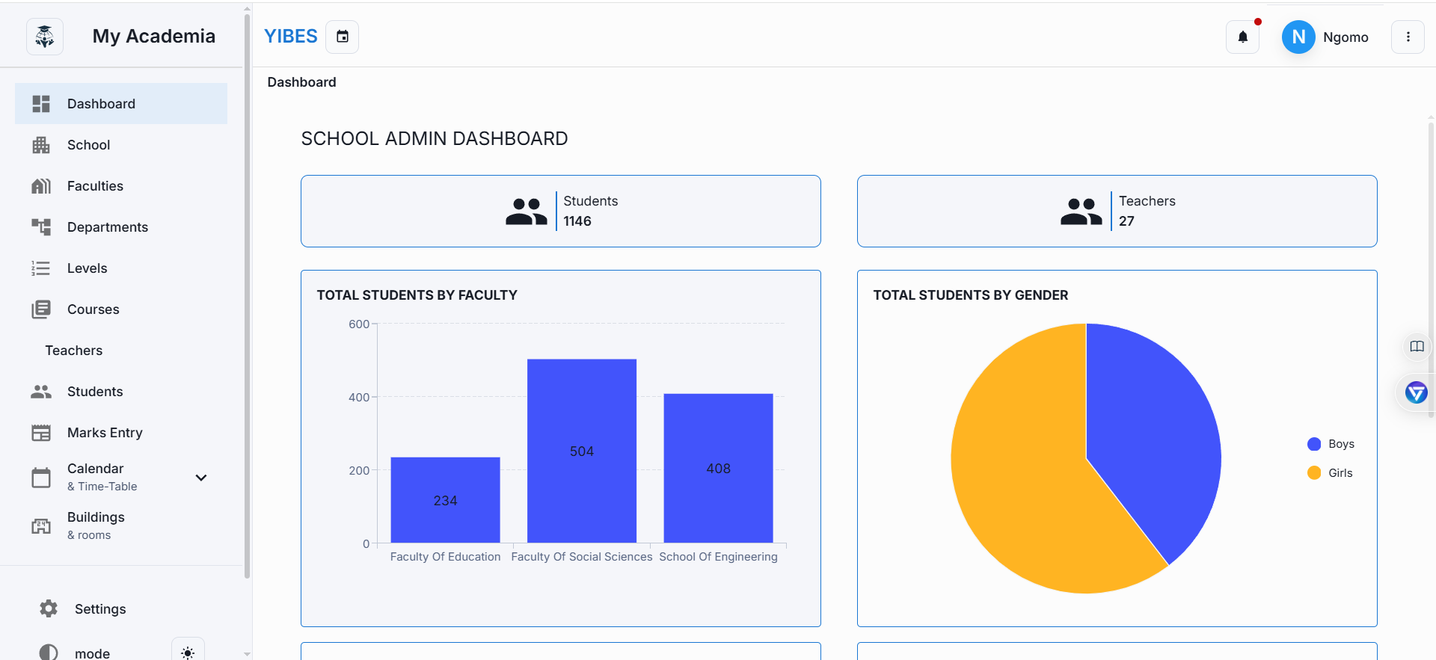Toggle Girls series in pie legend
The image size is (1436, 660).
tap(1331, 473)
